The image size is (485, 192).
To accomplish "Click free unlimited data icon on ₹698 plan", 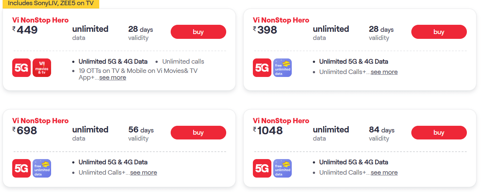I will [x=42, y=168].
